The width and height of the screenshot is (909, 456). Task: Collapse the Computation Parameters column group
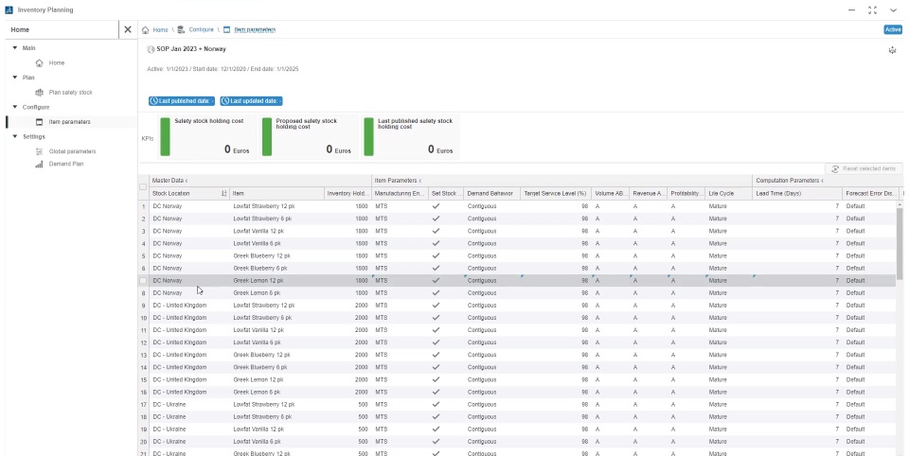(822, 182)
